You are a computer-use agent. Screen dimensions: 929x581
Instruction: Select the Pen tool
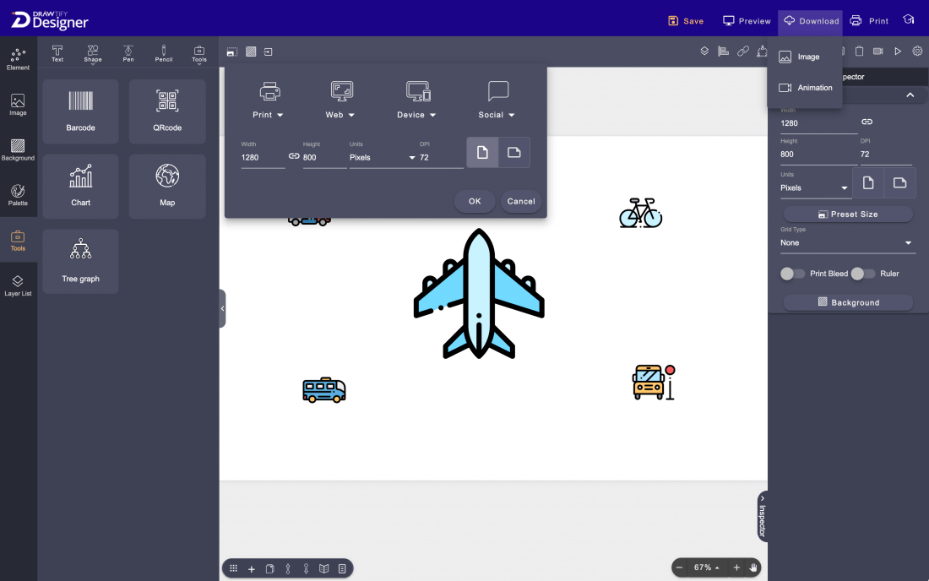point(128,53)
